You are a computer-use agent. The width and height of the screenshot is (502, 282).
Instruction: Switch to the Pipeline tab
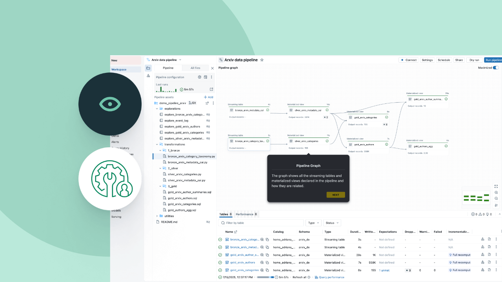coord(168,68)
